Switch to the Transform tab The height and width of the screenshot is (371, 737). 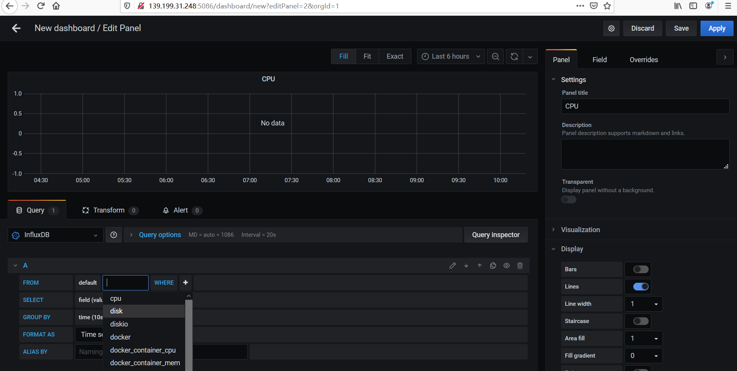coord(109,210)
